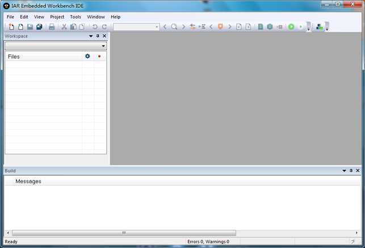The image size is (365, 248).
Task: Create a new document from the toolbar
Action: (x=11, y=27)
